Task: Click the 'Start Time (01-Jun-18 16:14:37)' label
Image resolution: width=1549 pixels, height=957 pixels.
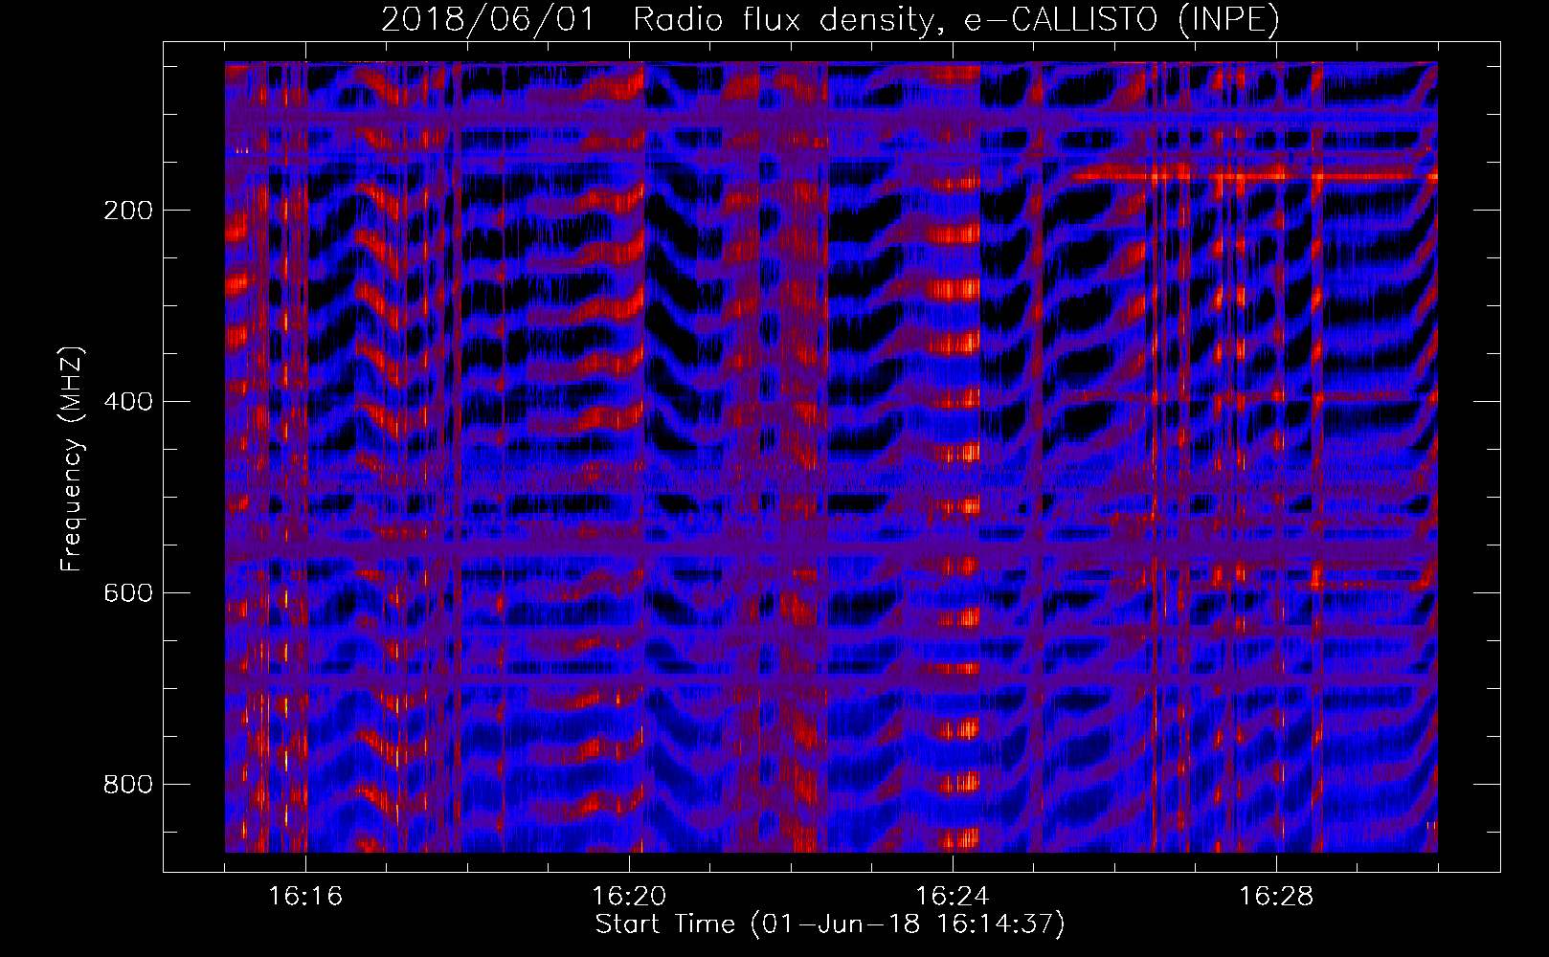Action: [x=830, y=924]
